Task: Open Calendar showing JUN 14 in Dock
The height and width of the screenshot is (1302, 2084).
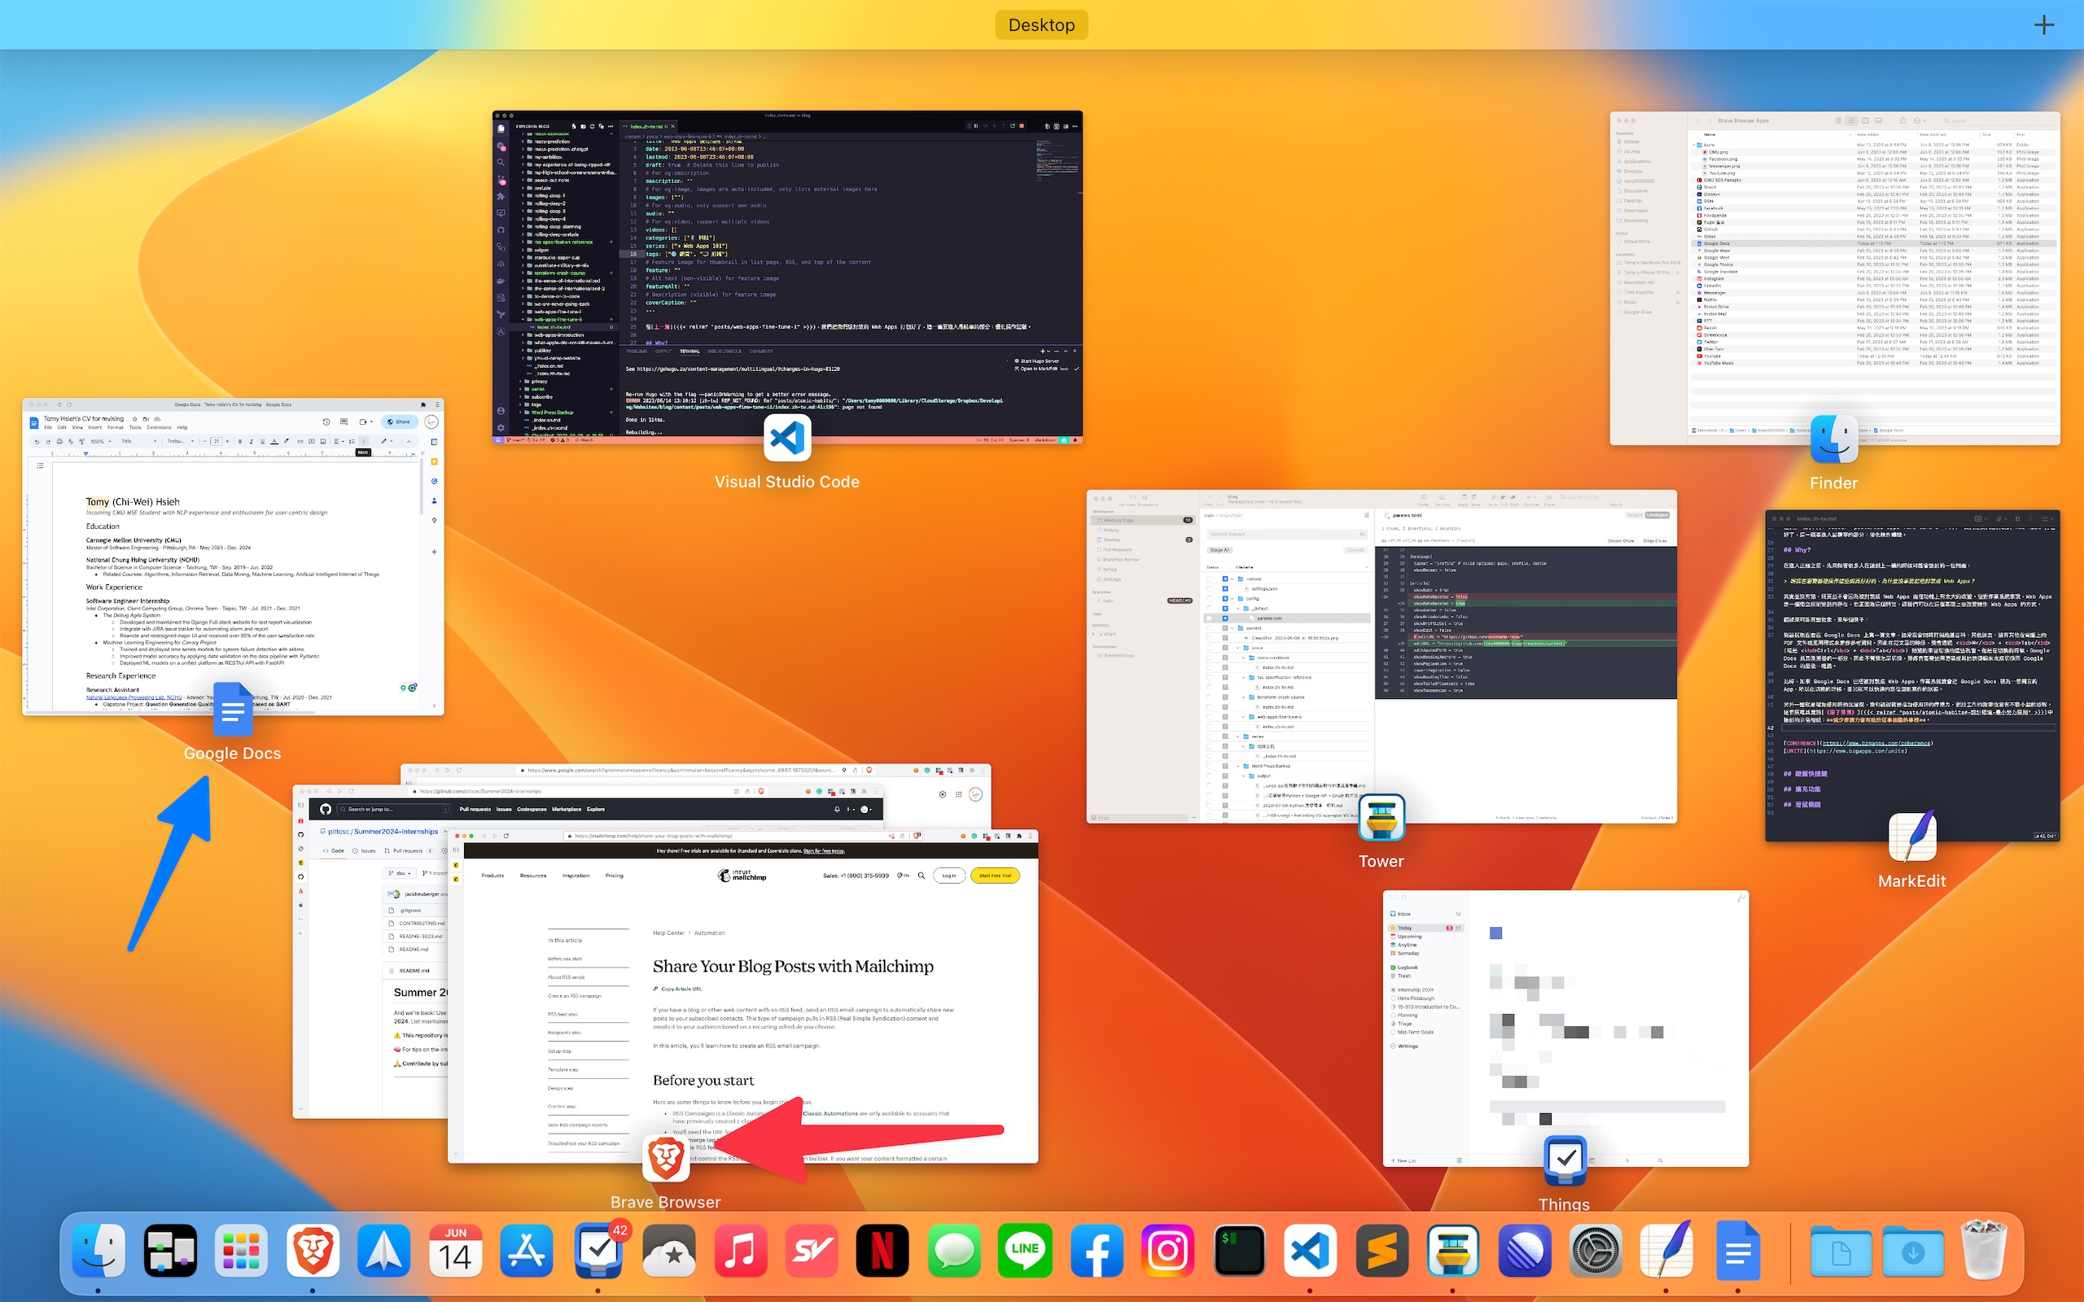Action: click(456, 1251)
